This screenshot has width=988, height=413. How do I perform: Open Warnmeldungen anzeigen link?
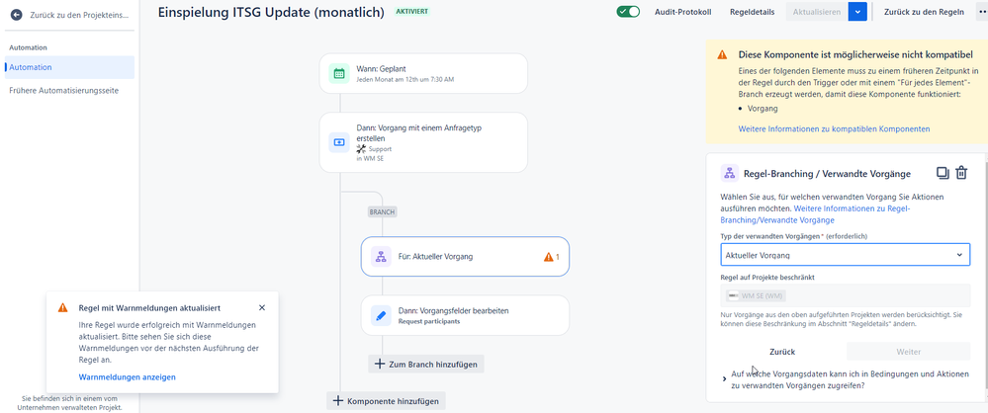(x=128, y=377)
